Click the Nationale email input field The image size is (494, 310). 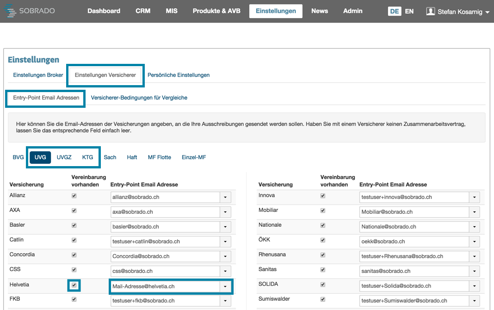[x=414, y=227]
